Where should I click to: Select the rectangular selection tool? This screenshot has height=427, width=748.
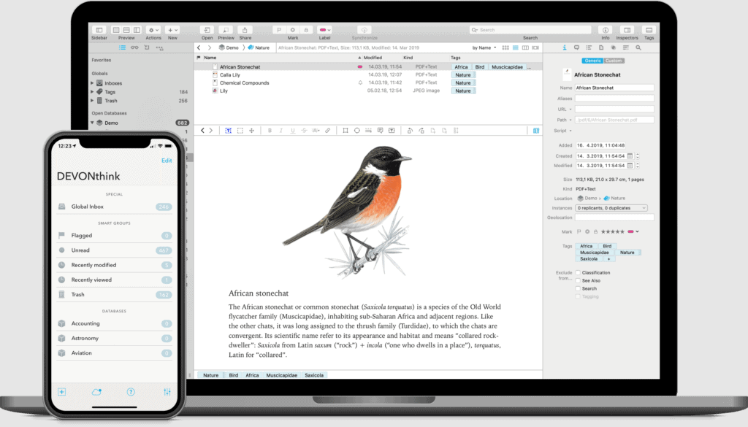pyautogui.click(x=240, y=131)
